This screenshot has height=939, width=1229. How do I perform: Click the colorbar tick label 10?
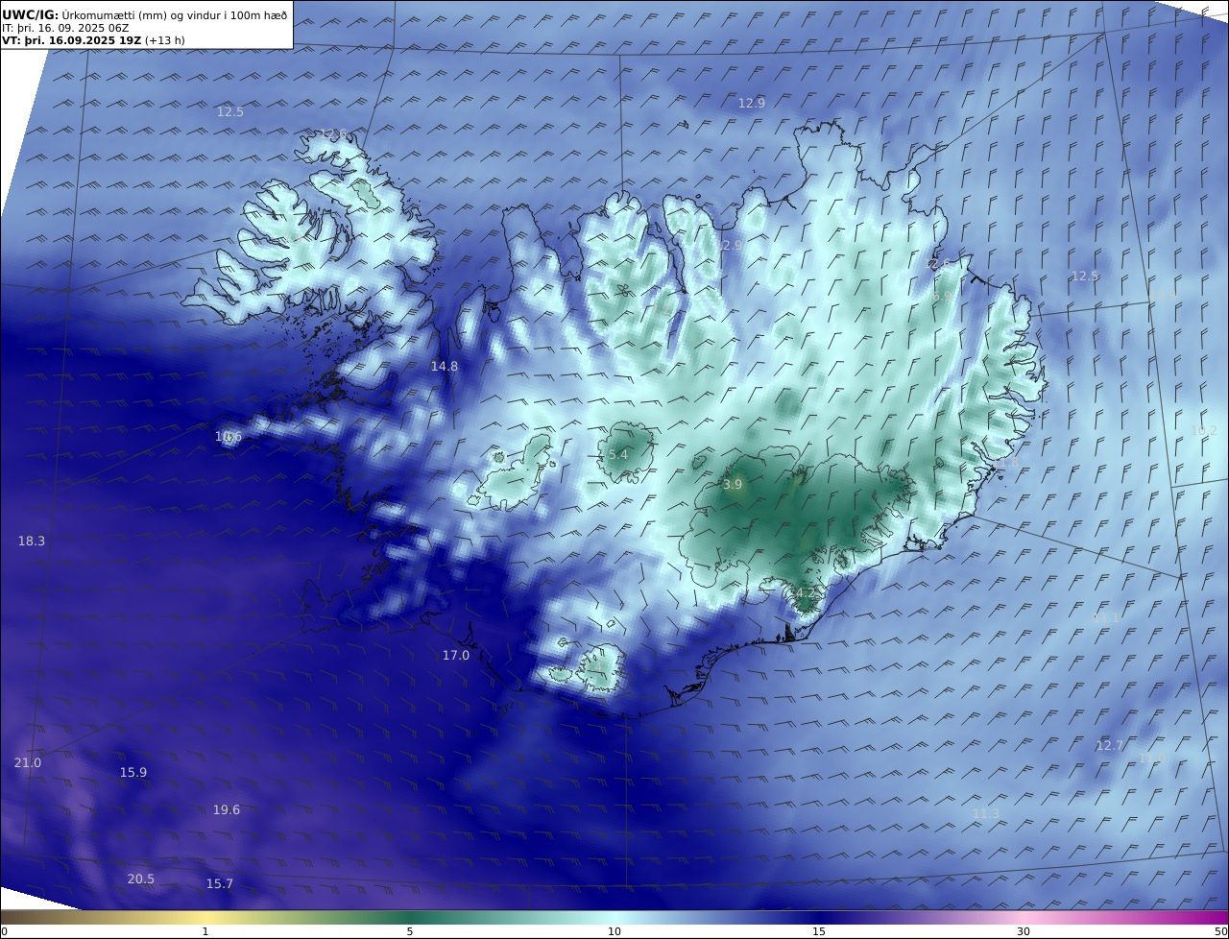[x=614, y=931]
